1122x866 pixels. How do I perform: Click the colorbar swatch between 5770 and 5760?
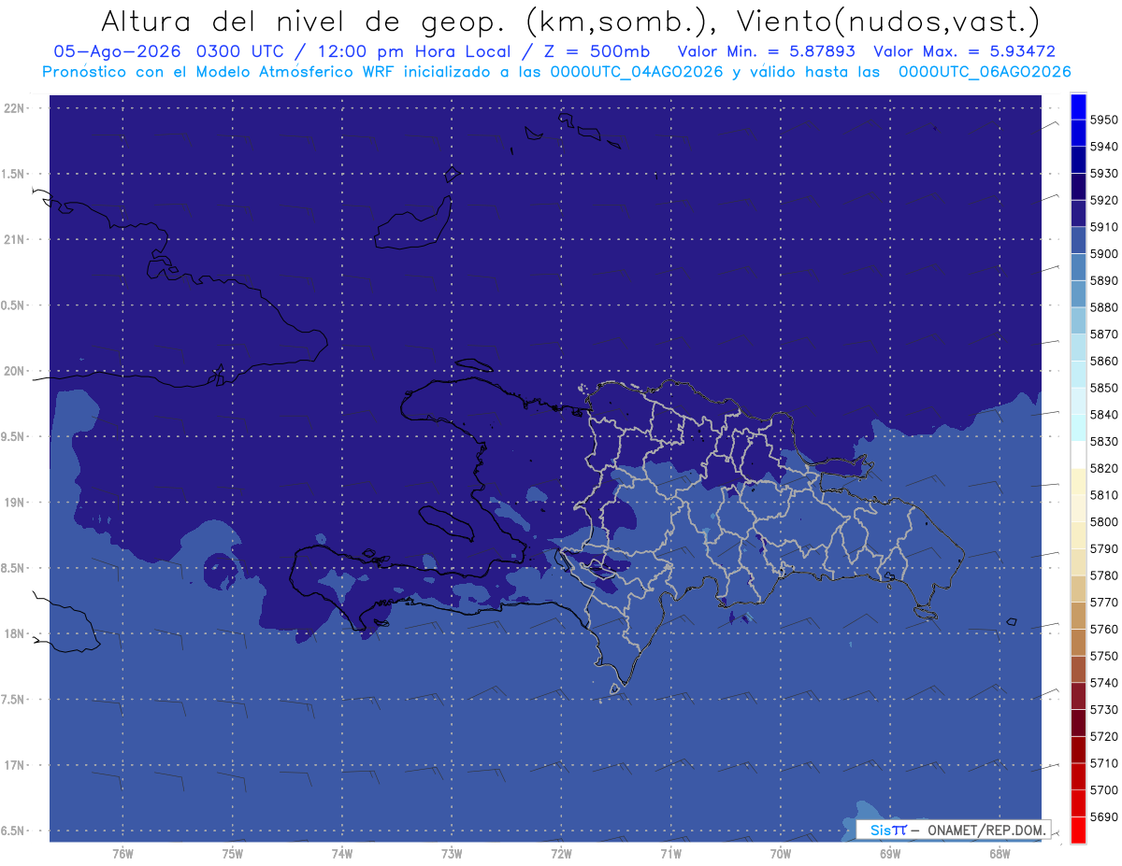tap(1078, 616)
